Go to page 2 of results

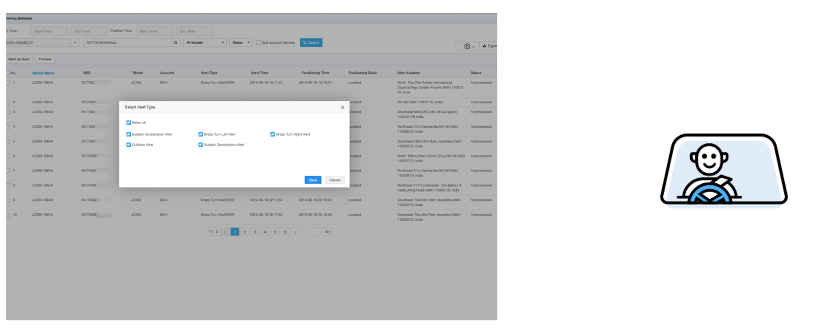pos(245,232)
